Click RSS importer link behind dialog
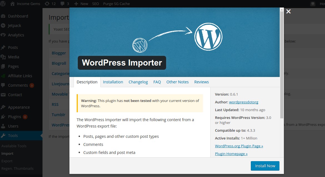Image resolution: width=325 pixels, height=177 pixels. (55, 104)
